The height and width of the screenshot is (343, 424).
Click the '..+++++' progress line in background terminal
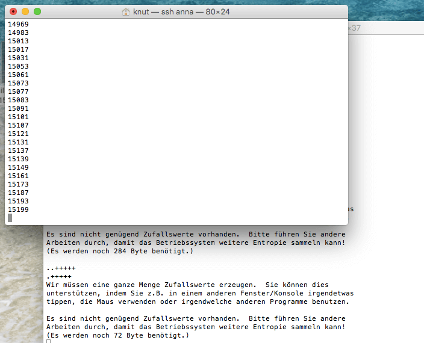pos(61,268)
